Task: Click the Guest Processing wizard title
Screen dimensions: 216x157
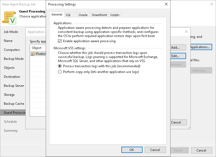Action: [x=32, y=11]
